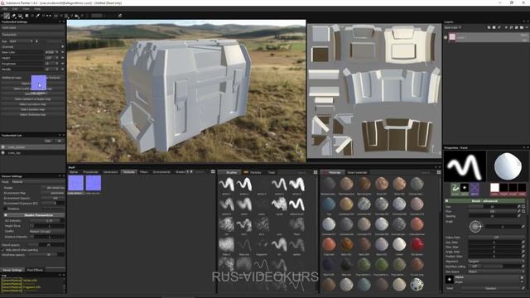Toggle Hide stencil when painting checkbox
The height and width of the screenshot is (298, 530).
point(3,250)
